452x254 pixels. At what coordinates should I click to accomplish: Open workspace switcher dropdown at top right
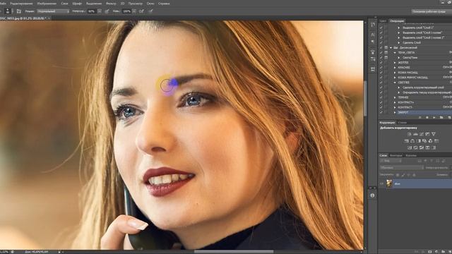point(431,11)
